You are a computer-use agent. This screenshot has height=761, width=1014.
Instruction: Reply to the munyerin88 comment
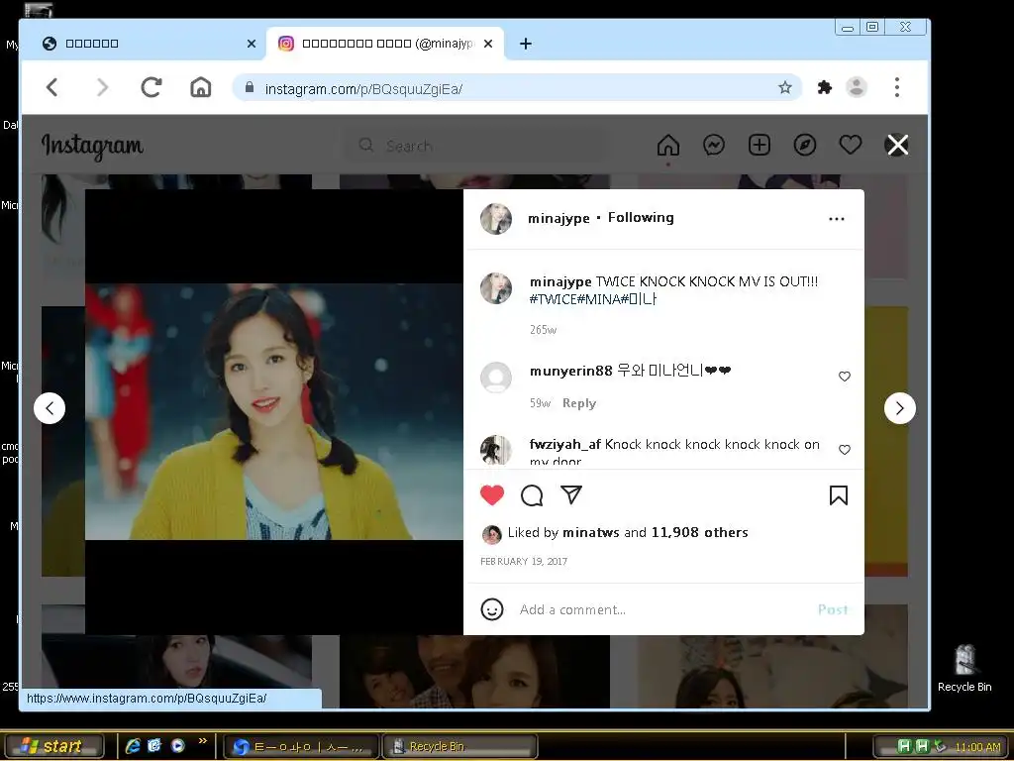coord(578,403)
